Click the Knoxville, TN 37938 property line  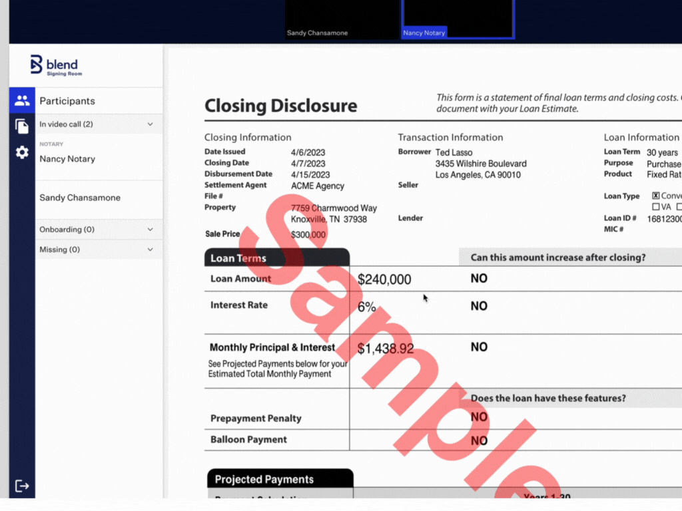328,220
